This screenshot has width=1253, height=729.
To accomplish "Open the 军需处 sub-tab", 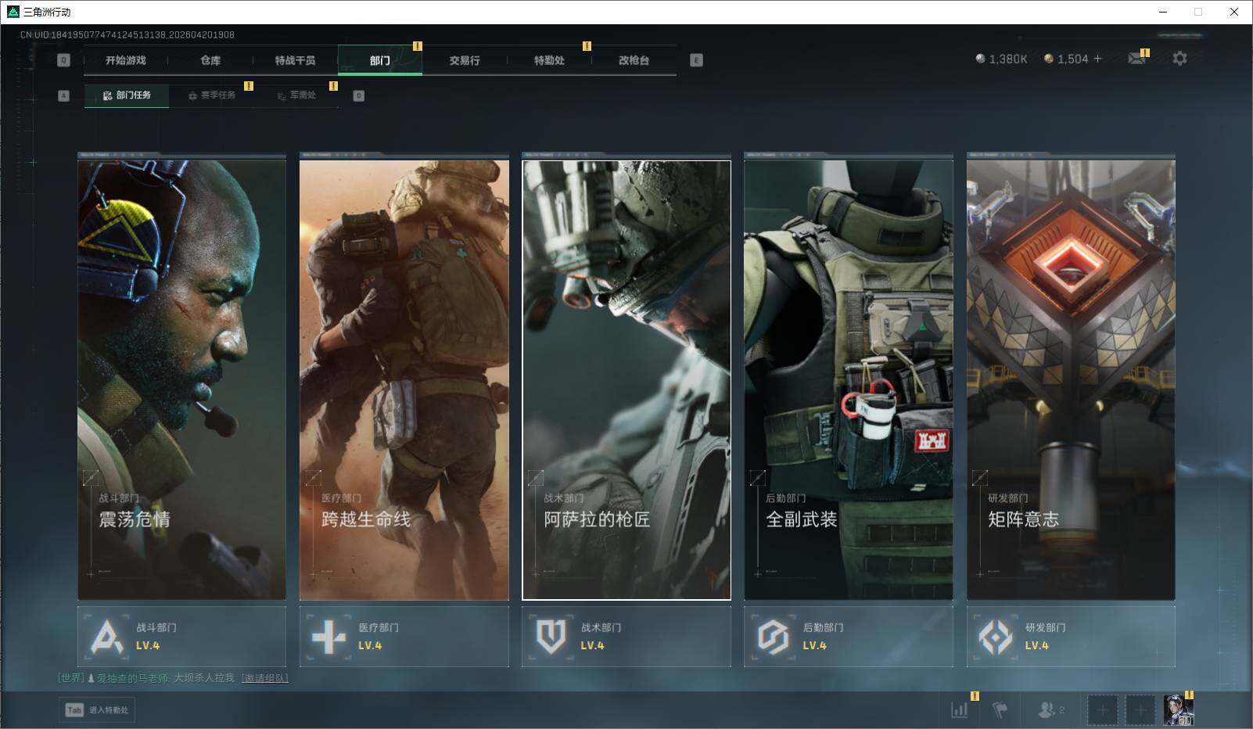I will tap(296, 95).
